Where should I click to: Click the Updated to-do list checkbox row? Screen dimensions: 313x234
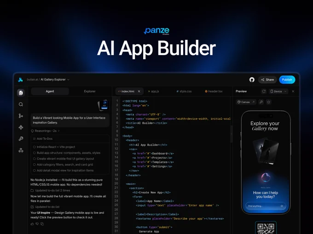(45, 207)
